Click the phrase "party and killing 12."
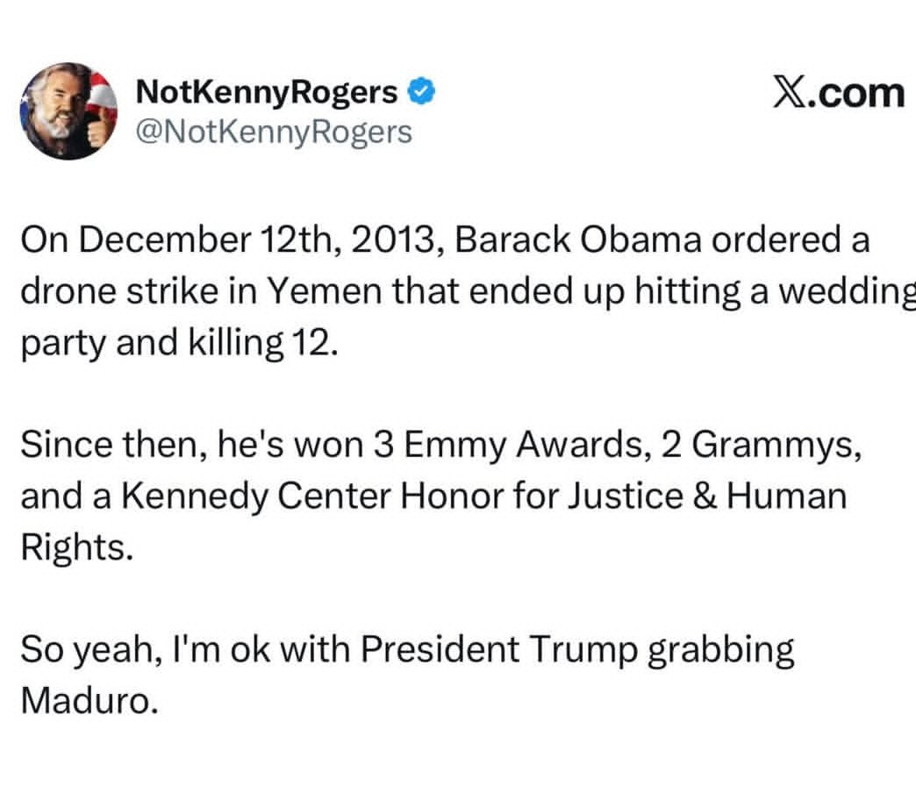The height and width of the screenshot is (793, 916). coord(178,340)
